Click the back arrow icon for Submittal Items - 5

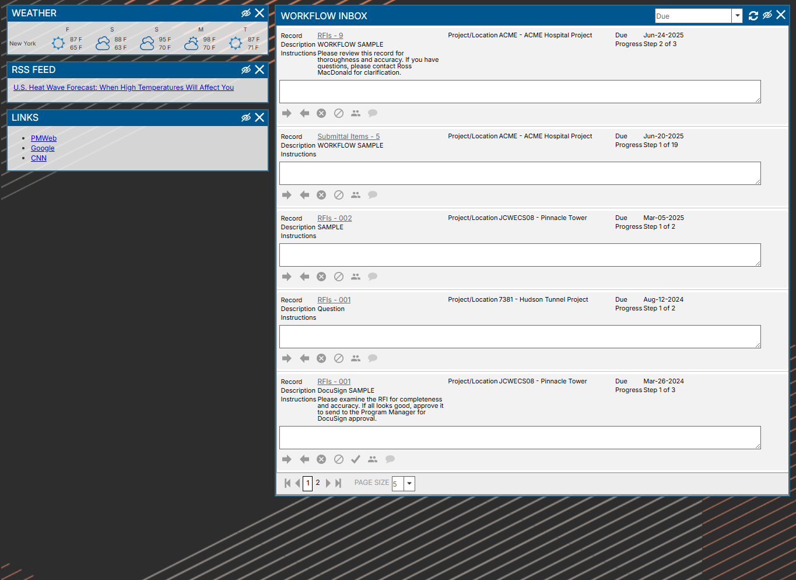coord(304,195)
